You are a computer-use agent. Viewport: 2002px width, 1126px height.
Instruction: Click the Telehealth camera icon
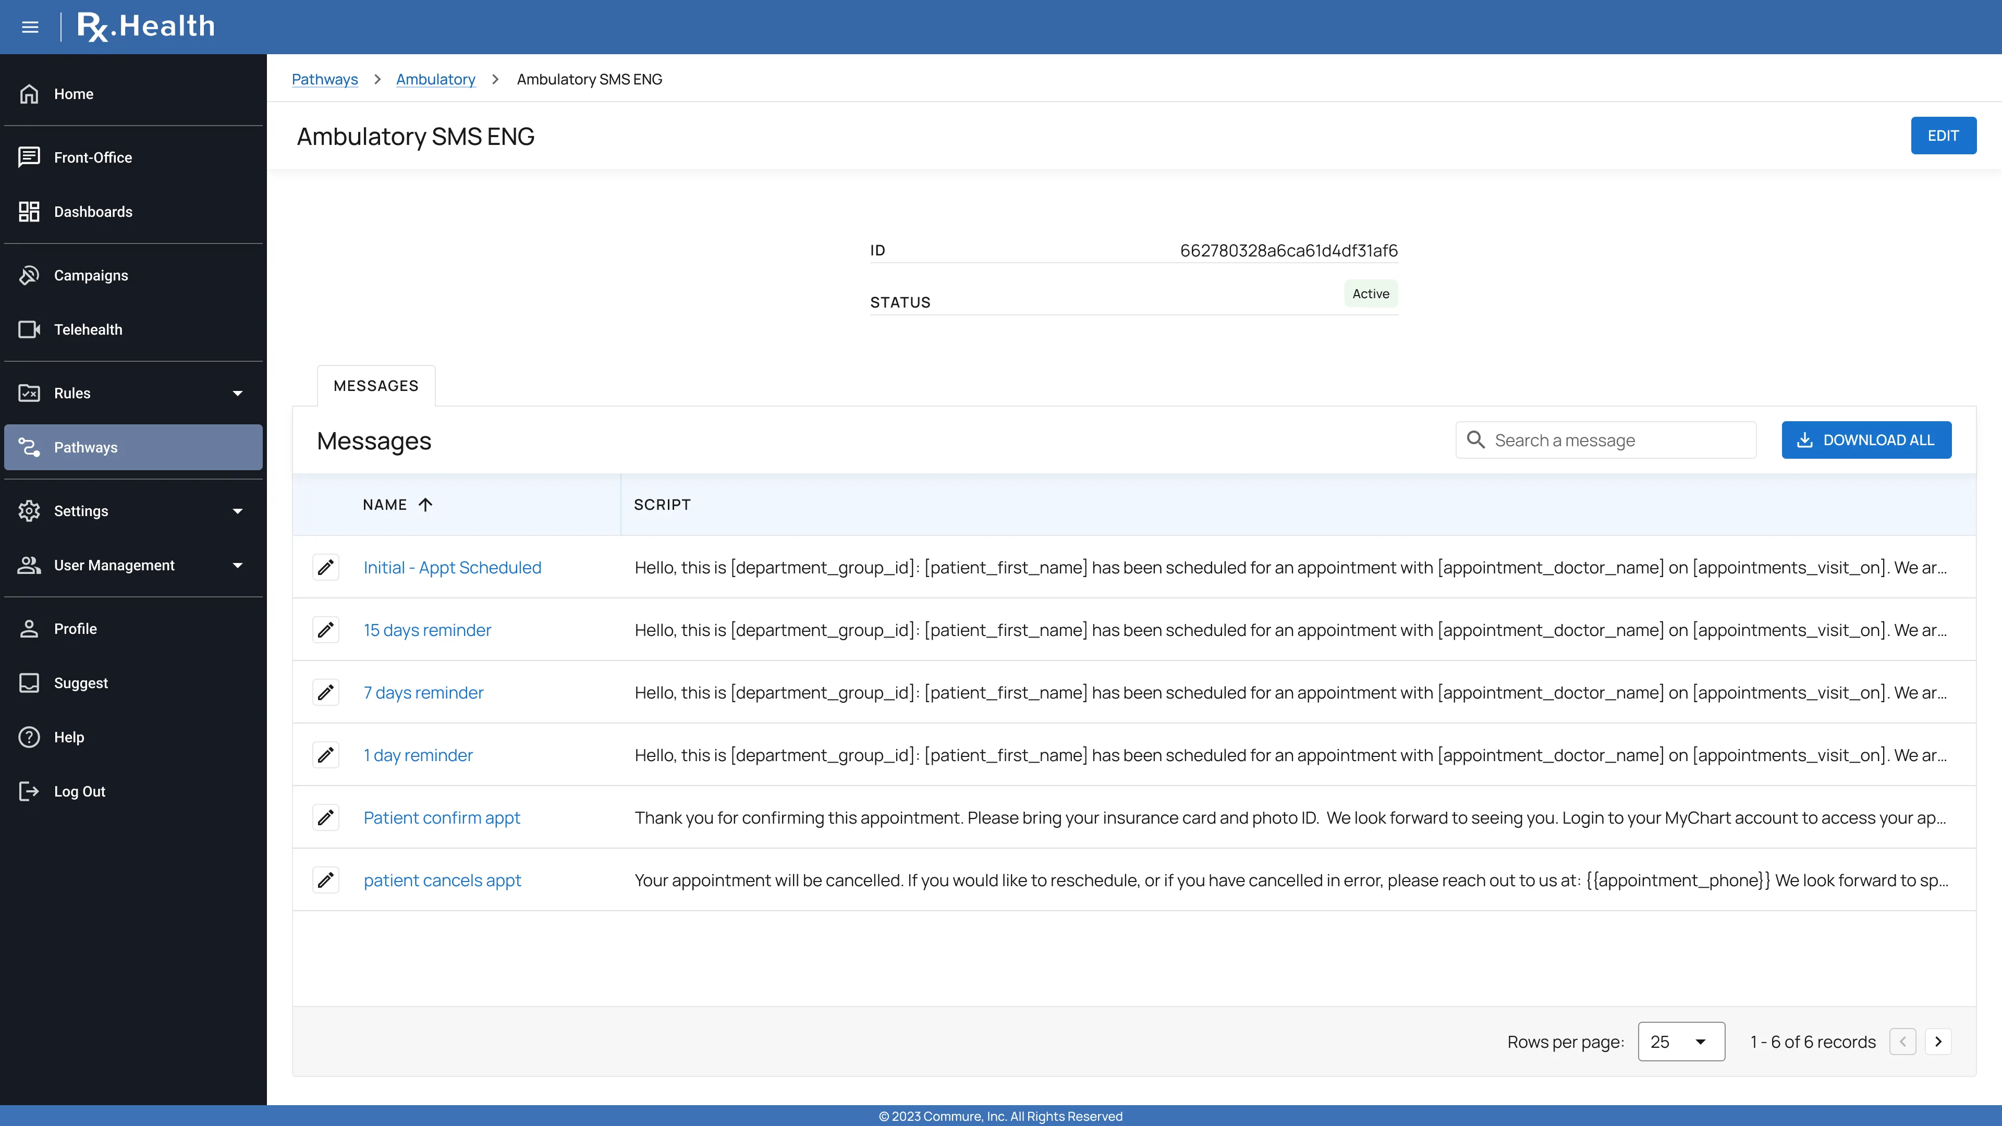pyautogui.click(x=30, y=329)
